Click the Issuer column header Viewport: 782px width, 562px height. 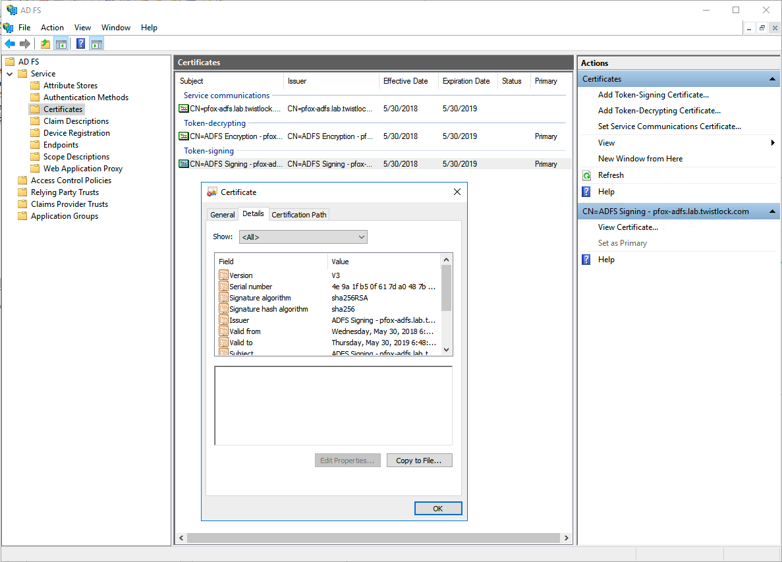[x=331, y=81]
